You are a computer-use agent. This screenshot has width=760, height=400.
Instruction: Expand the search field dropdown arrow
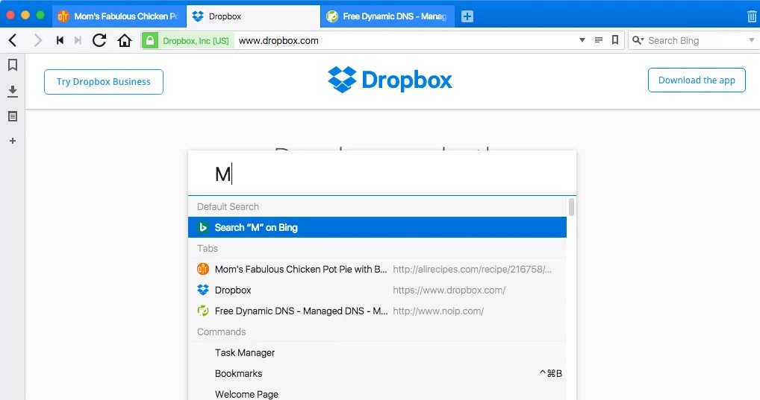pyautogui.click(x=752, y=40)
